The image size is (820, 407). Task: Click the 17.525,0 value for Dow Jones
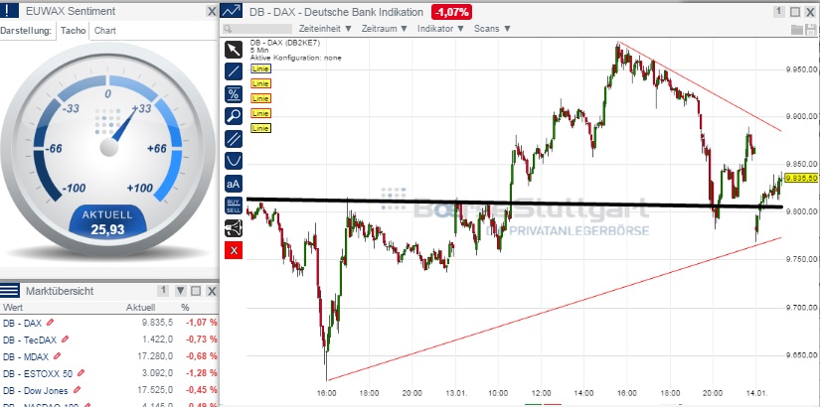click(x=156, y=390)
